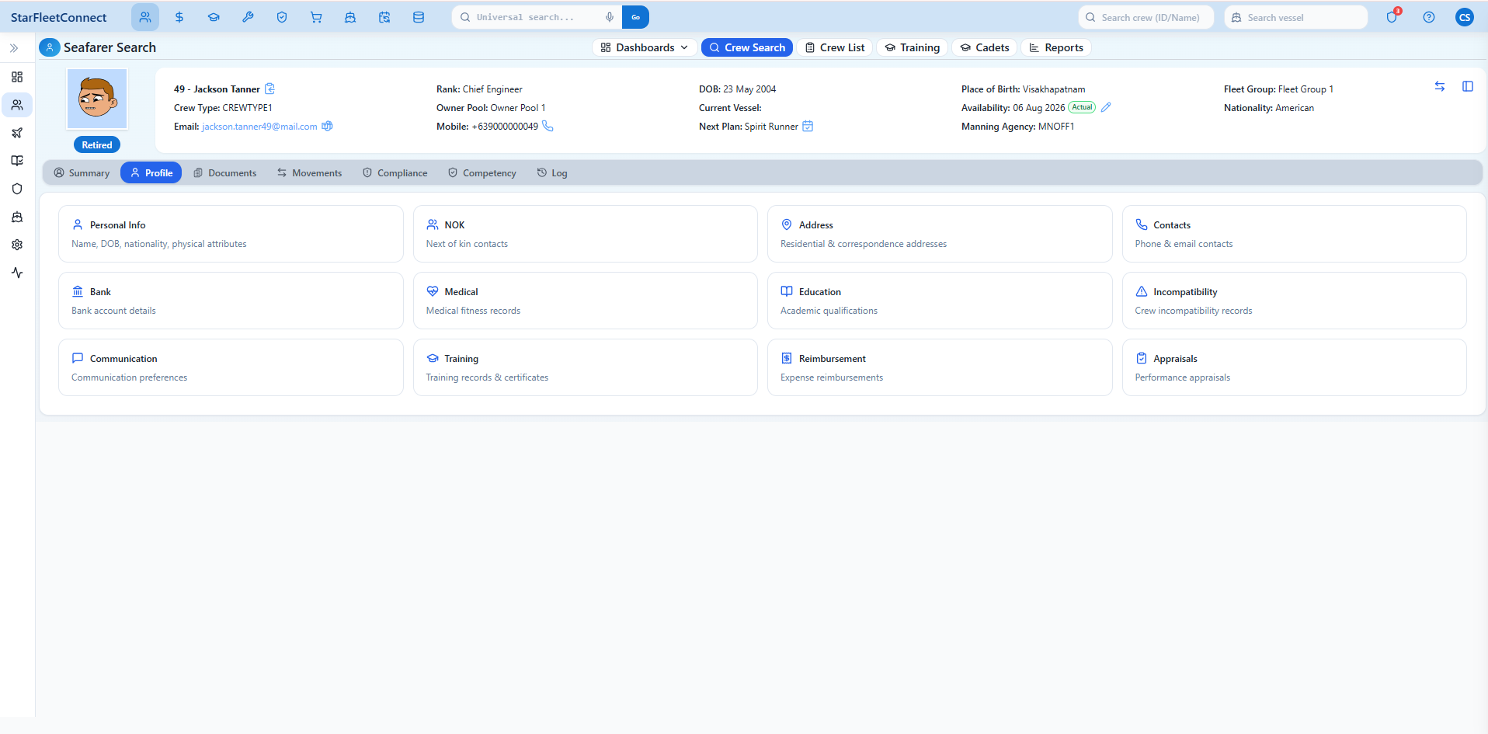Toggle the side panel layout icon

tap(1468, 86)
